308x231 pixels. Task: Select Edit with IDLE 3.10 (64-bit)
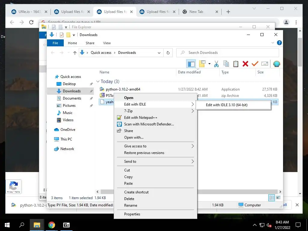pyautogui.click(x=233, y=105)
